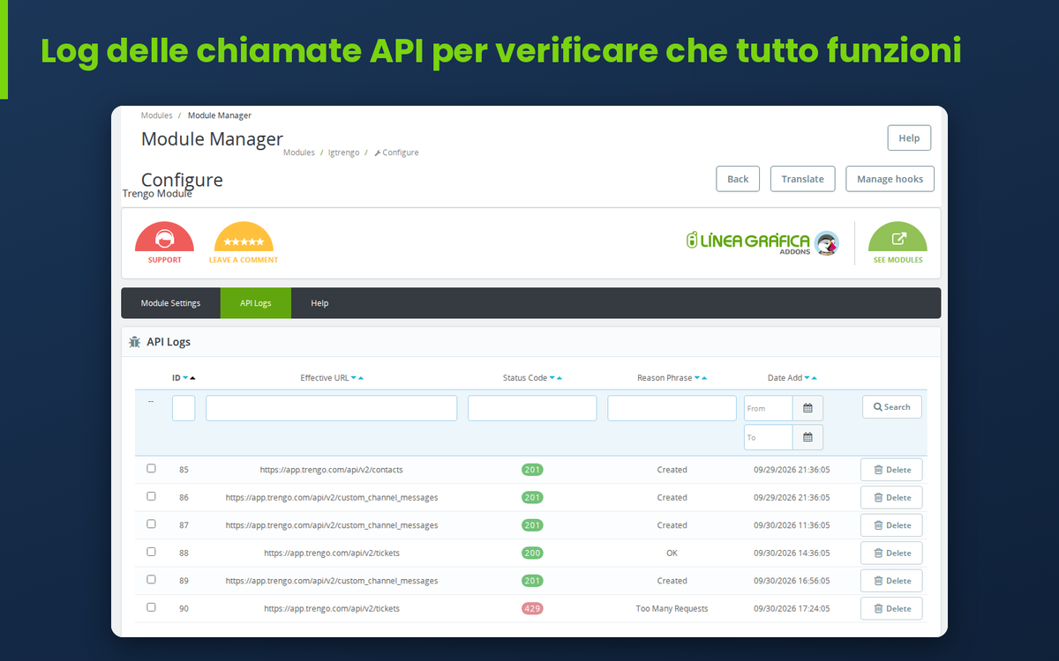Click the Configure breadcrumb link
Image resolution: width=1059 pixels, height=661 pixels.
click(x=397, y=152)
